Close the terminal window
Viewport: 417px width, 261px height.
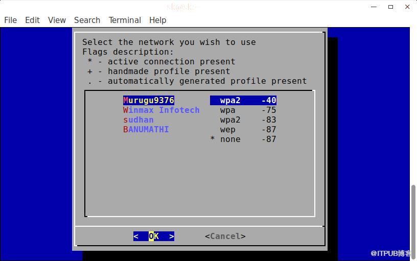coord(407,7)
